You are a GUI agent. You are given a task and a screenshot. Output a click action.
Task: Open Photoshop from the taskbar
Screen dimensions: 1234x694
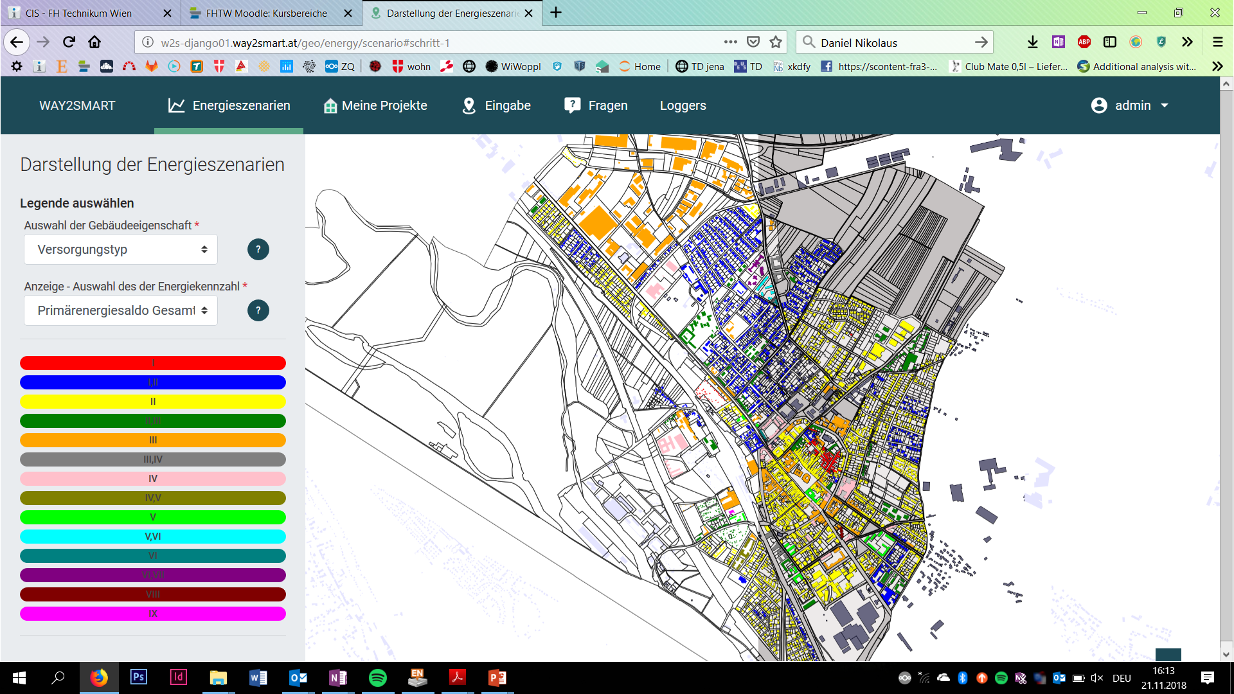pos(138,677)
